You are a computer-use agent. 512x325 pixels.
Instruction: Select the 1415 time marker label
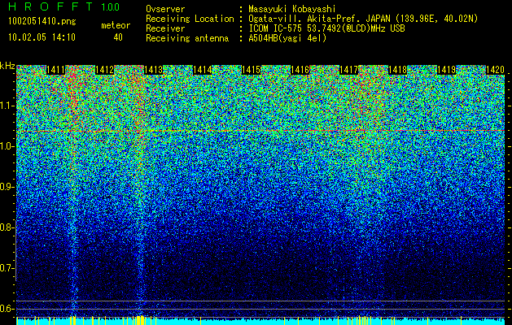[251, 70]
